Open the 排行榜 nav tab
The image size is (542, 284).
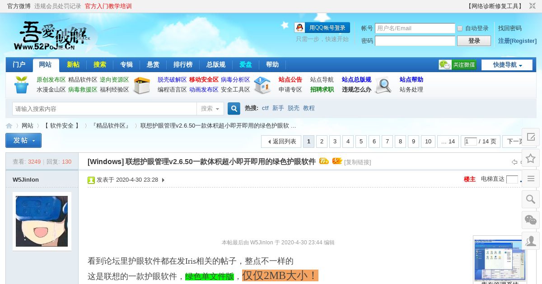pyautogui.click(x=183, y=64)
